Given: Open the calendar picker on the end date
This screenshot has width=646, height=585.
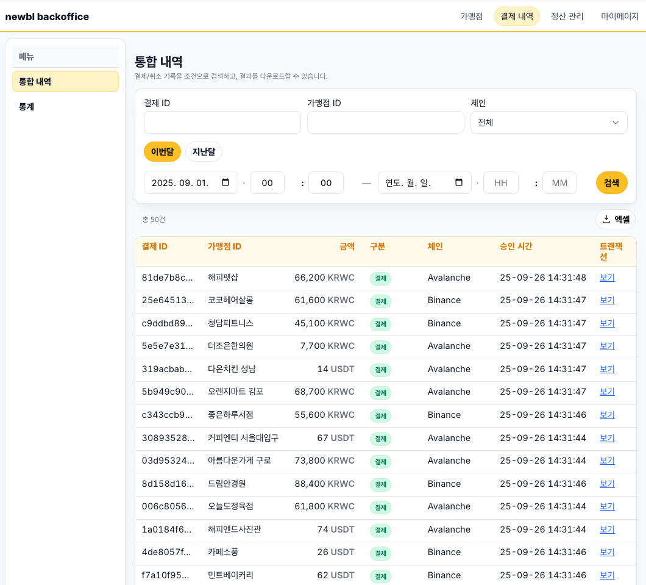Looking at the screenshot, I should coord(460,182).
